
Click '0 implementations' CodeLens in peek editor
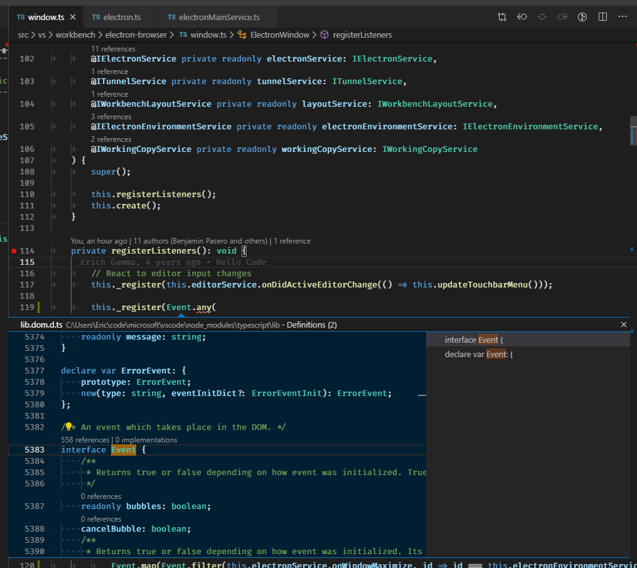[146, 440]
